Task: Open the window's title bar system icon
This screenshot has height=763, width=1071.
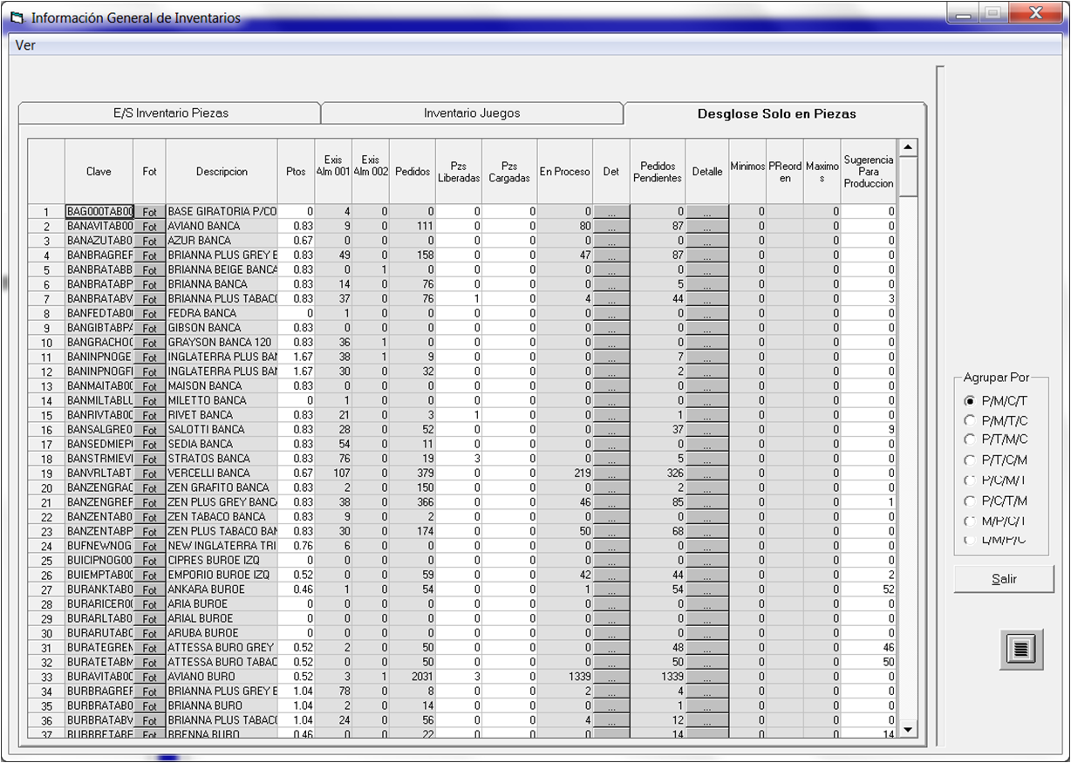Action: pos(17,17)
